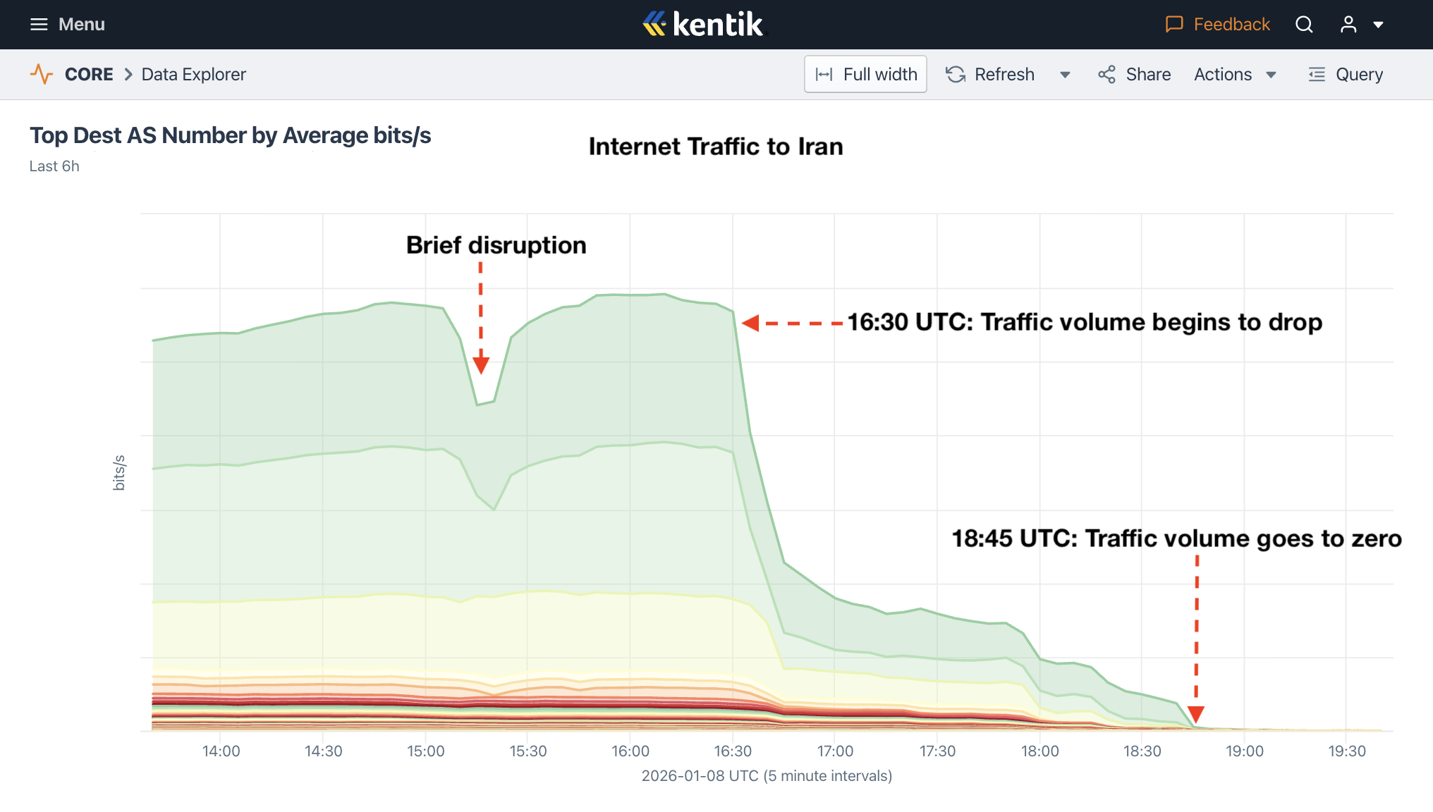Viewport: 1433px width, 812px height.
Task: Click the Share network icon
Action: (x=1106, y=74)
